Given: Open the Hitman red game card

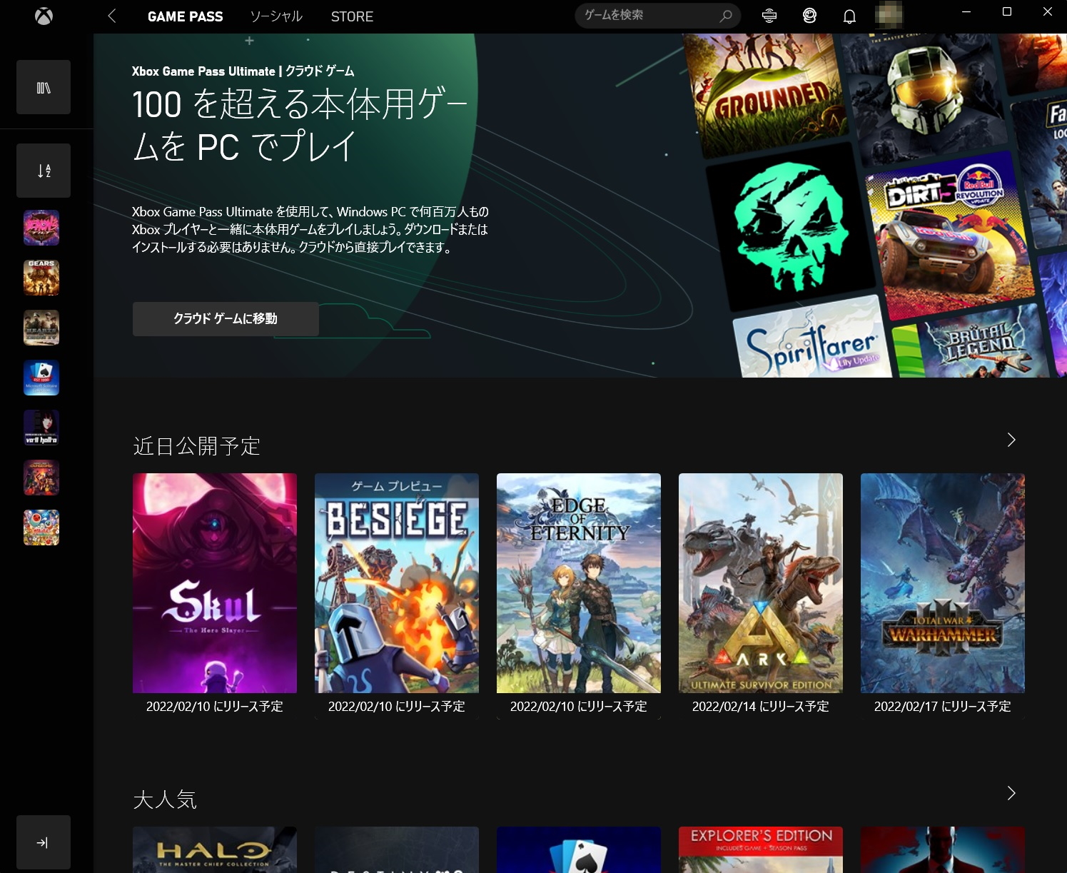Looking at the screenshot, I should tap(943, 849).
